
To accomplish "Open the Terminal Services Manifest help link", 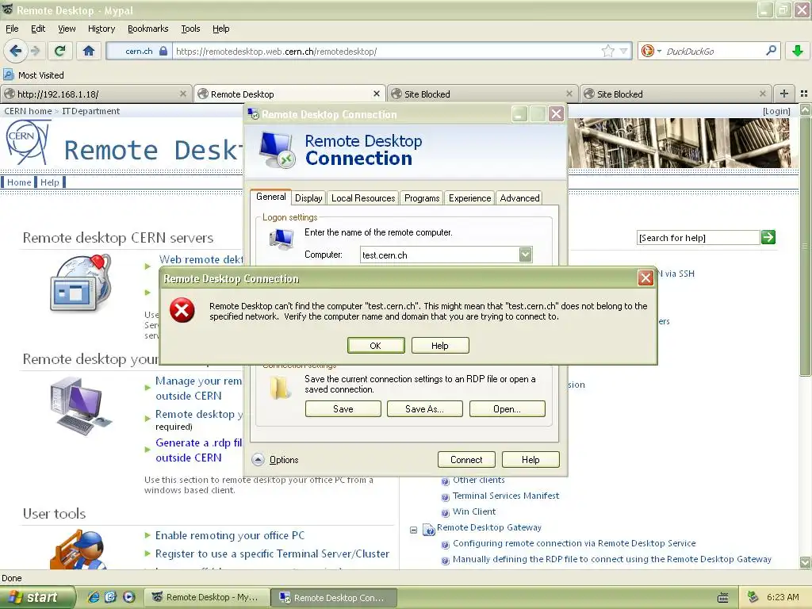I will point(506,496).
